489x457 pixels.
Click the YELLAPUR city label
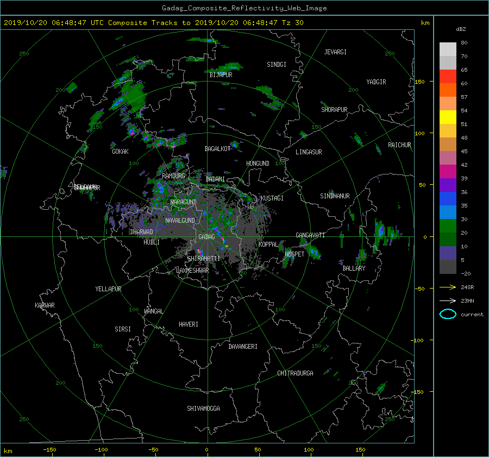click(108, 289)
